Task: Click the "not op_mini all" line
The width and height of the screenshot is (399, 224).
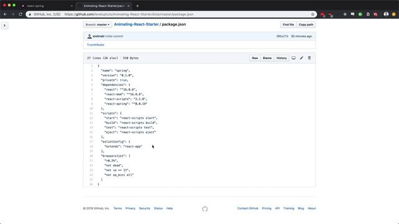Action: pyautogui.click(x=119, y=175)
